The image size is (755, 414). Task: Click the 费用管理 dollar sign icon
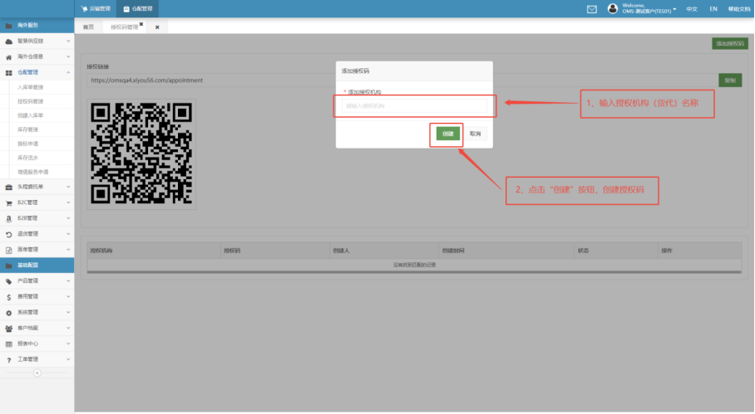[x=8, y=296]
